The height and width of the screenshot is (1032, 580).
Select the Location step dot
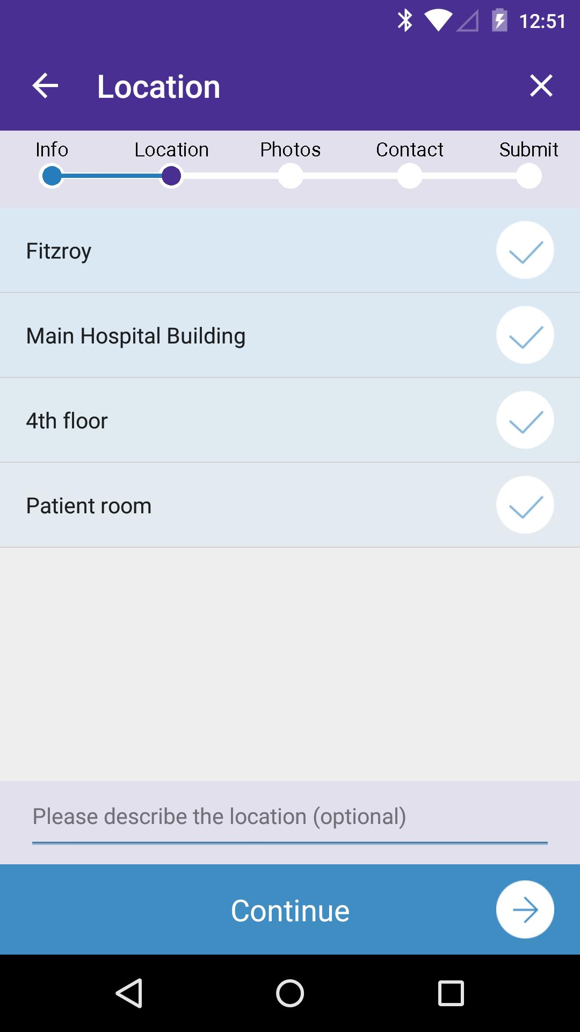171,176
